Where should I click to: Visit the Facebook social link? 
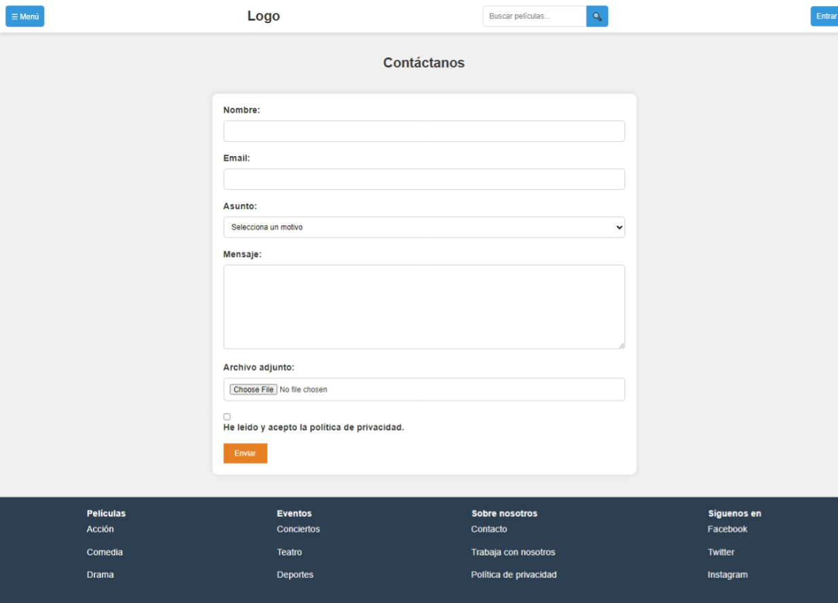point(727,529)
